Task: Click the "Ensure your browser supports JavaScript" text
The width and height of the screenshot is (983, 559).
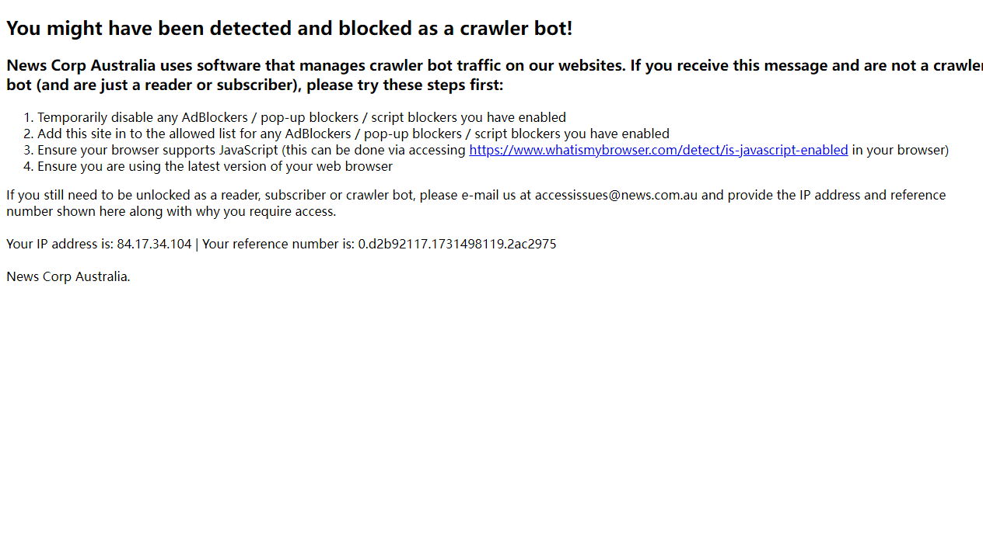Action: tap(158, 150)
